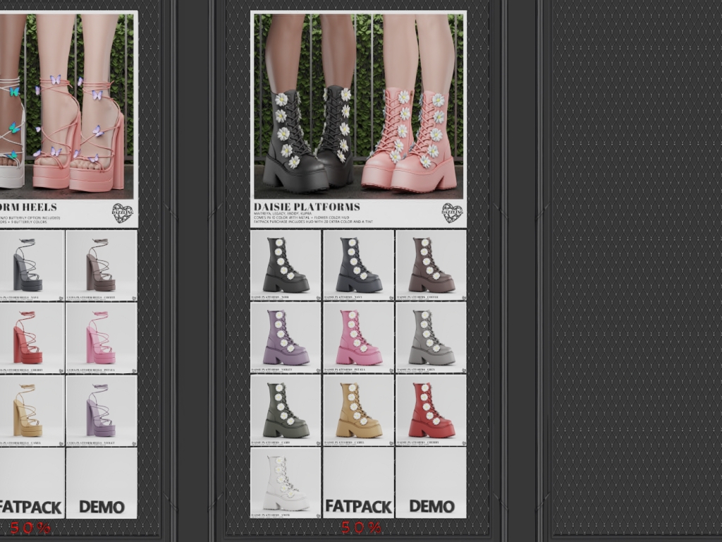This screenshot has width=722, height=542.
Task: Get the Daisie Platforms DEMO
Action: pyautogui.click(x=431, y=484)
